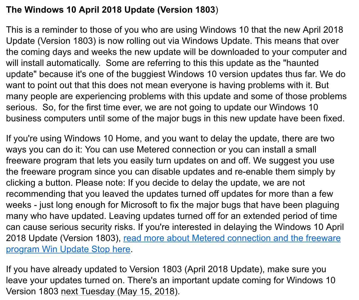This screenshot has width=359, height=300.
Task: Click the phrase 'clicking a button'
Action: [38, 183]
